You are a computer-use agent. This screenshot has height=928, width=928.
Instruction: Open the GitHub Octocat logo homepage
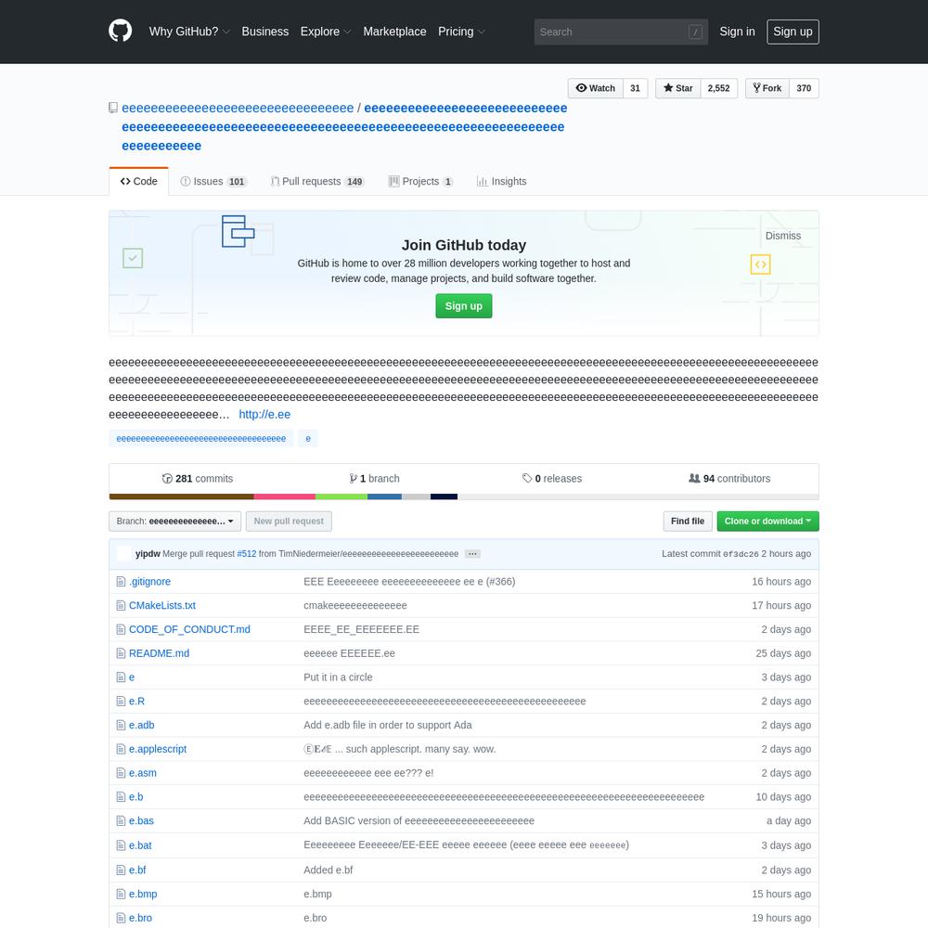[x=120, y=31]
